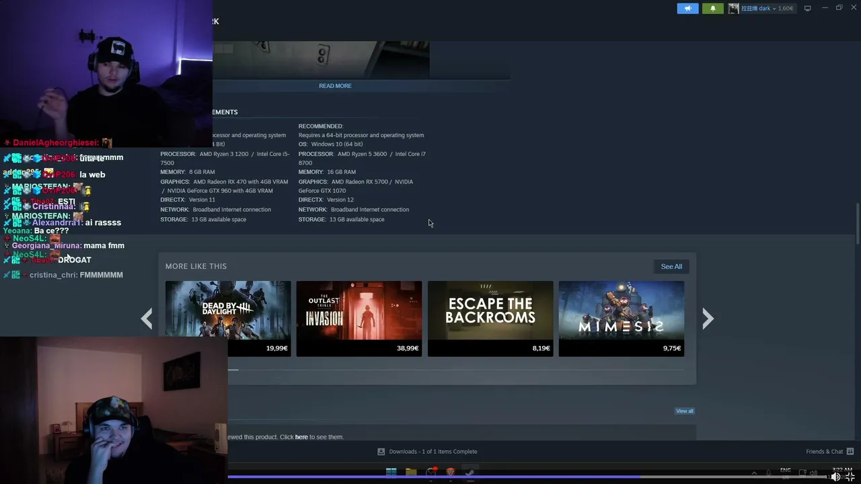Open Steam notifications bell
The image size is (861, 484).
(x=713, y=8)
